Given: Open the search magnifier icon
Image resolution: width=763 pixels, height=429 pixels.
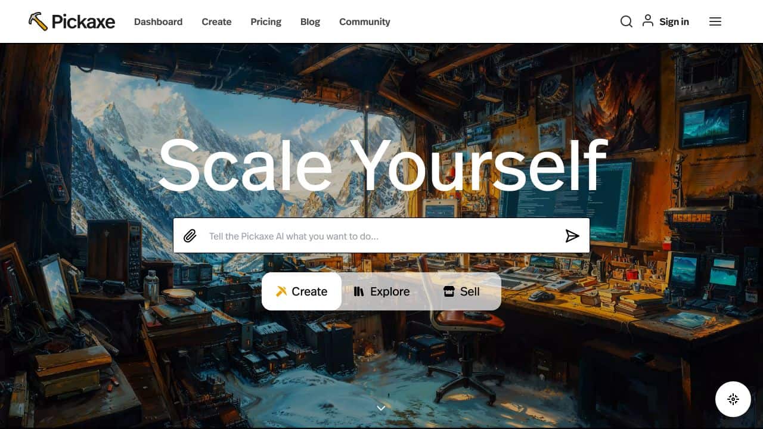Looking at the screenshot, I should tap(626, 21).
